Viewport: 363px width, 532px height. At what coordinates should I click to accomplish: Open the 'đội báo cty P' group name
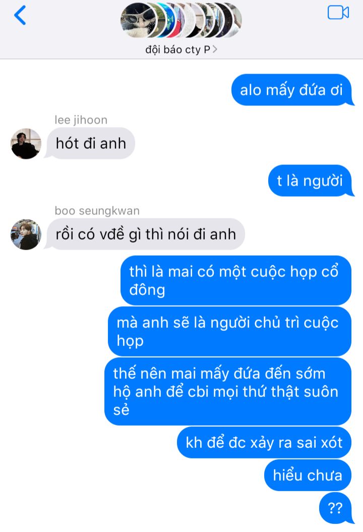(x=178, y=49)
